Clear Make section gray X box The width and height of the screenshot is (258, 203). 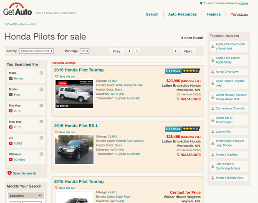41,73
